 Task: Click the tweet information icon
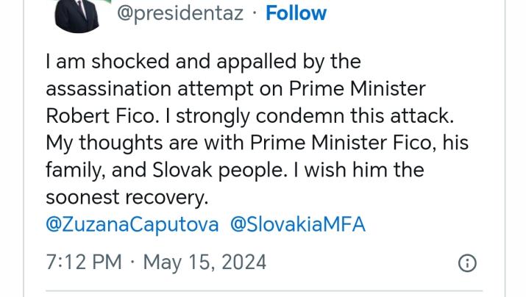pos(467,262)
